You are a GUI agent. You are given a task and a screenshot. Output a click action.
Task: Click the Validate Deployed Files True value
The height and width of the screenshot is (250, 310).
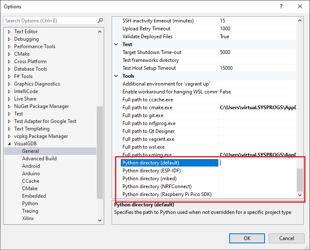tap(225, 37)
